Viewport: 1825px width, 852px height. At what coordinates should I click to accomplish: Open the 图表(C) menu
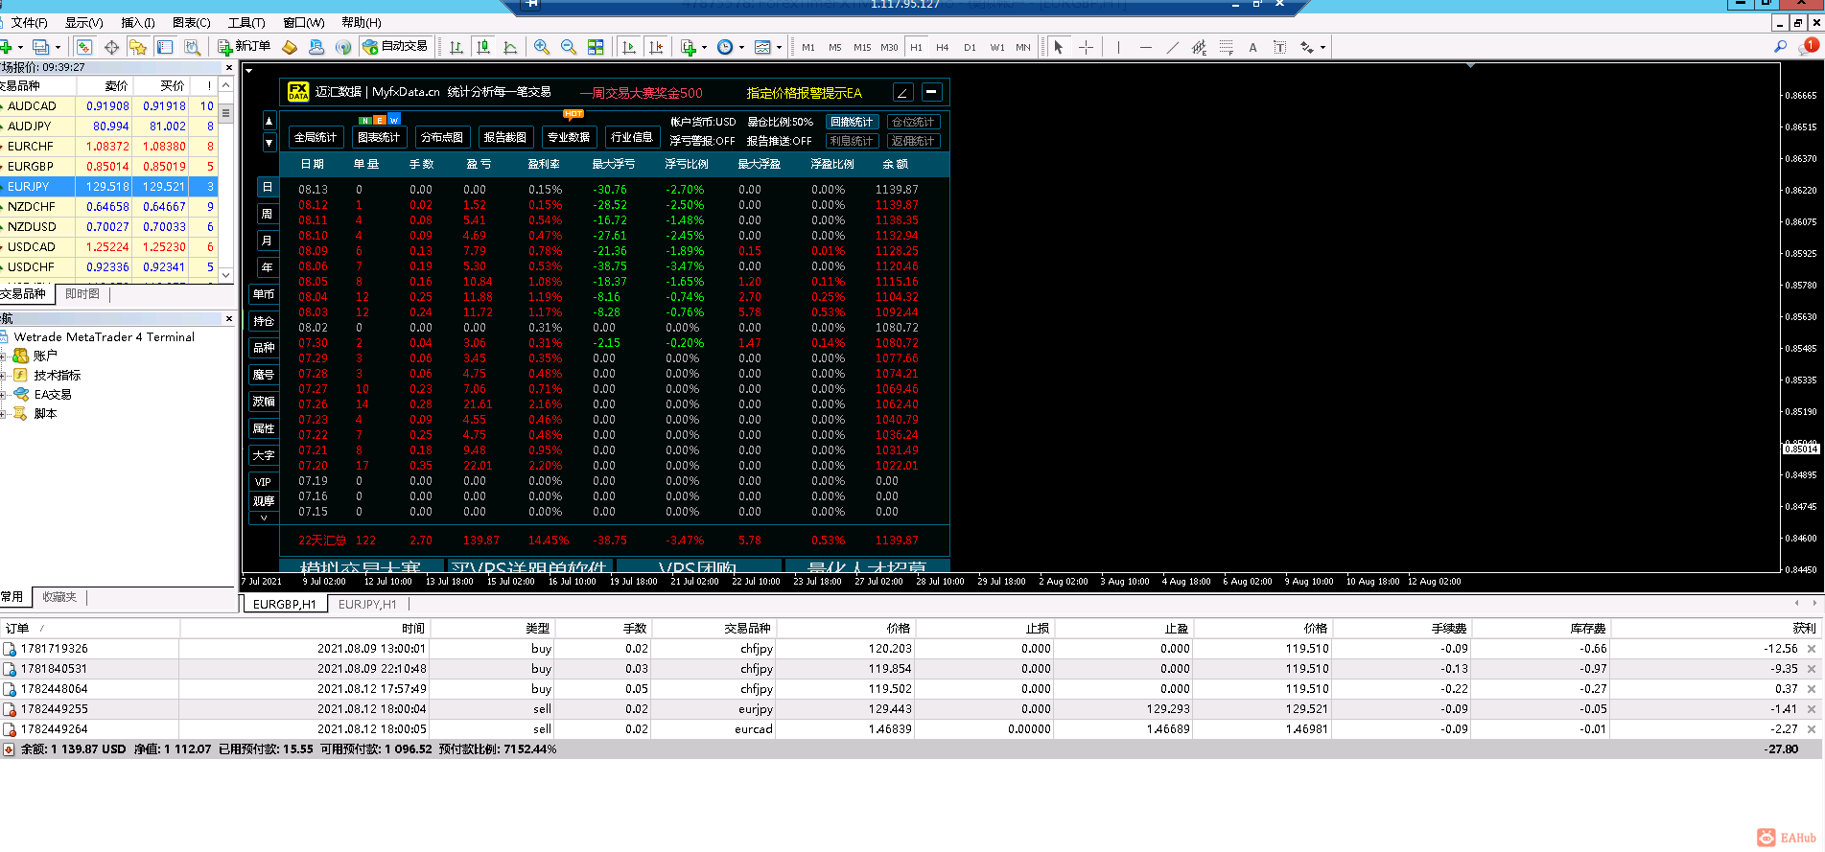191,22
